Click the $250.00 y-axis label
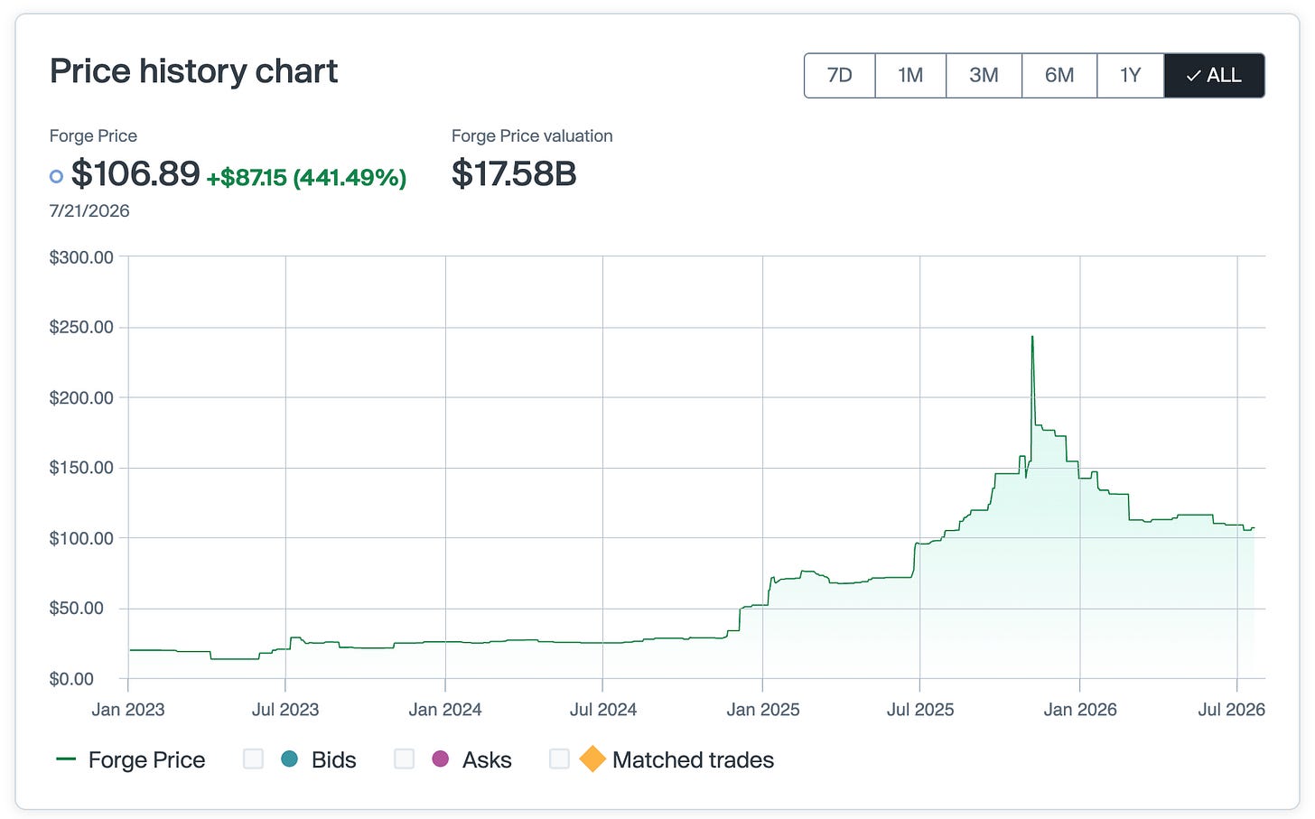Image resolution: width=1315 pixels, height=819 pixels. point(81,327)
